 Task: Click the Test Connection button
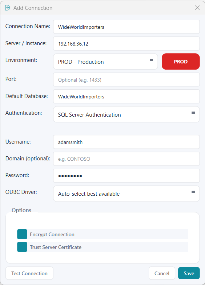[x=29, y=273]
